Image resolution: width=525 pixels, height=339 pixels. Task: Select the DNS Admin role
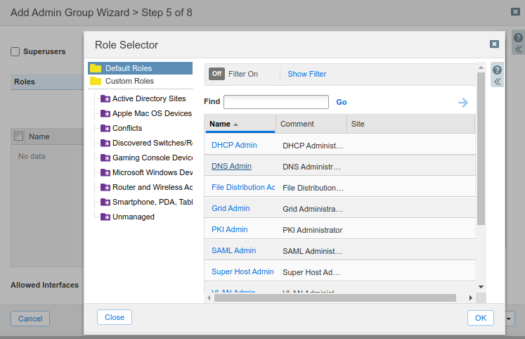point(231,166)
